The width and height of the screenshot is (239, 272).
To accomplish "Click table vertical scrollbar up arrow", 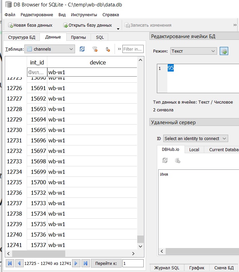I will coord(140,60).
